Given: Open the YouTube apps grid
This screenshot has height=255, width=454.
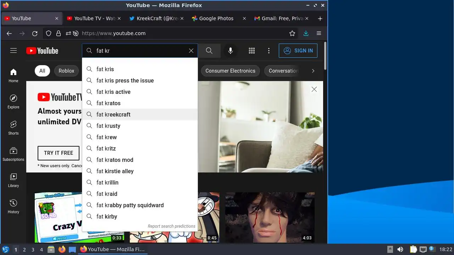Looking at the screenshot, I should click(252, 51).
